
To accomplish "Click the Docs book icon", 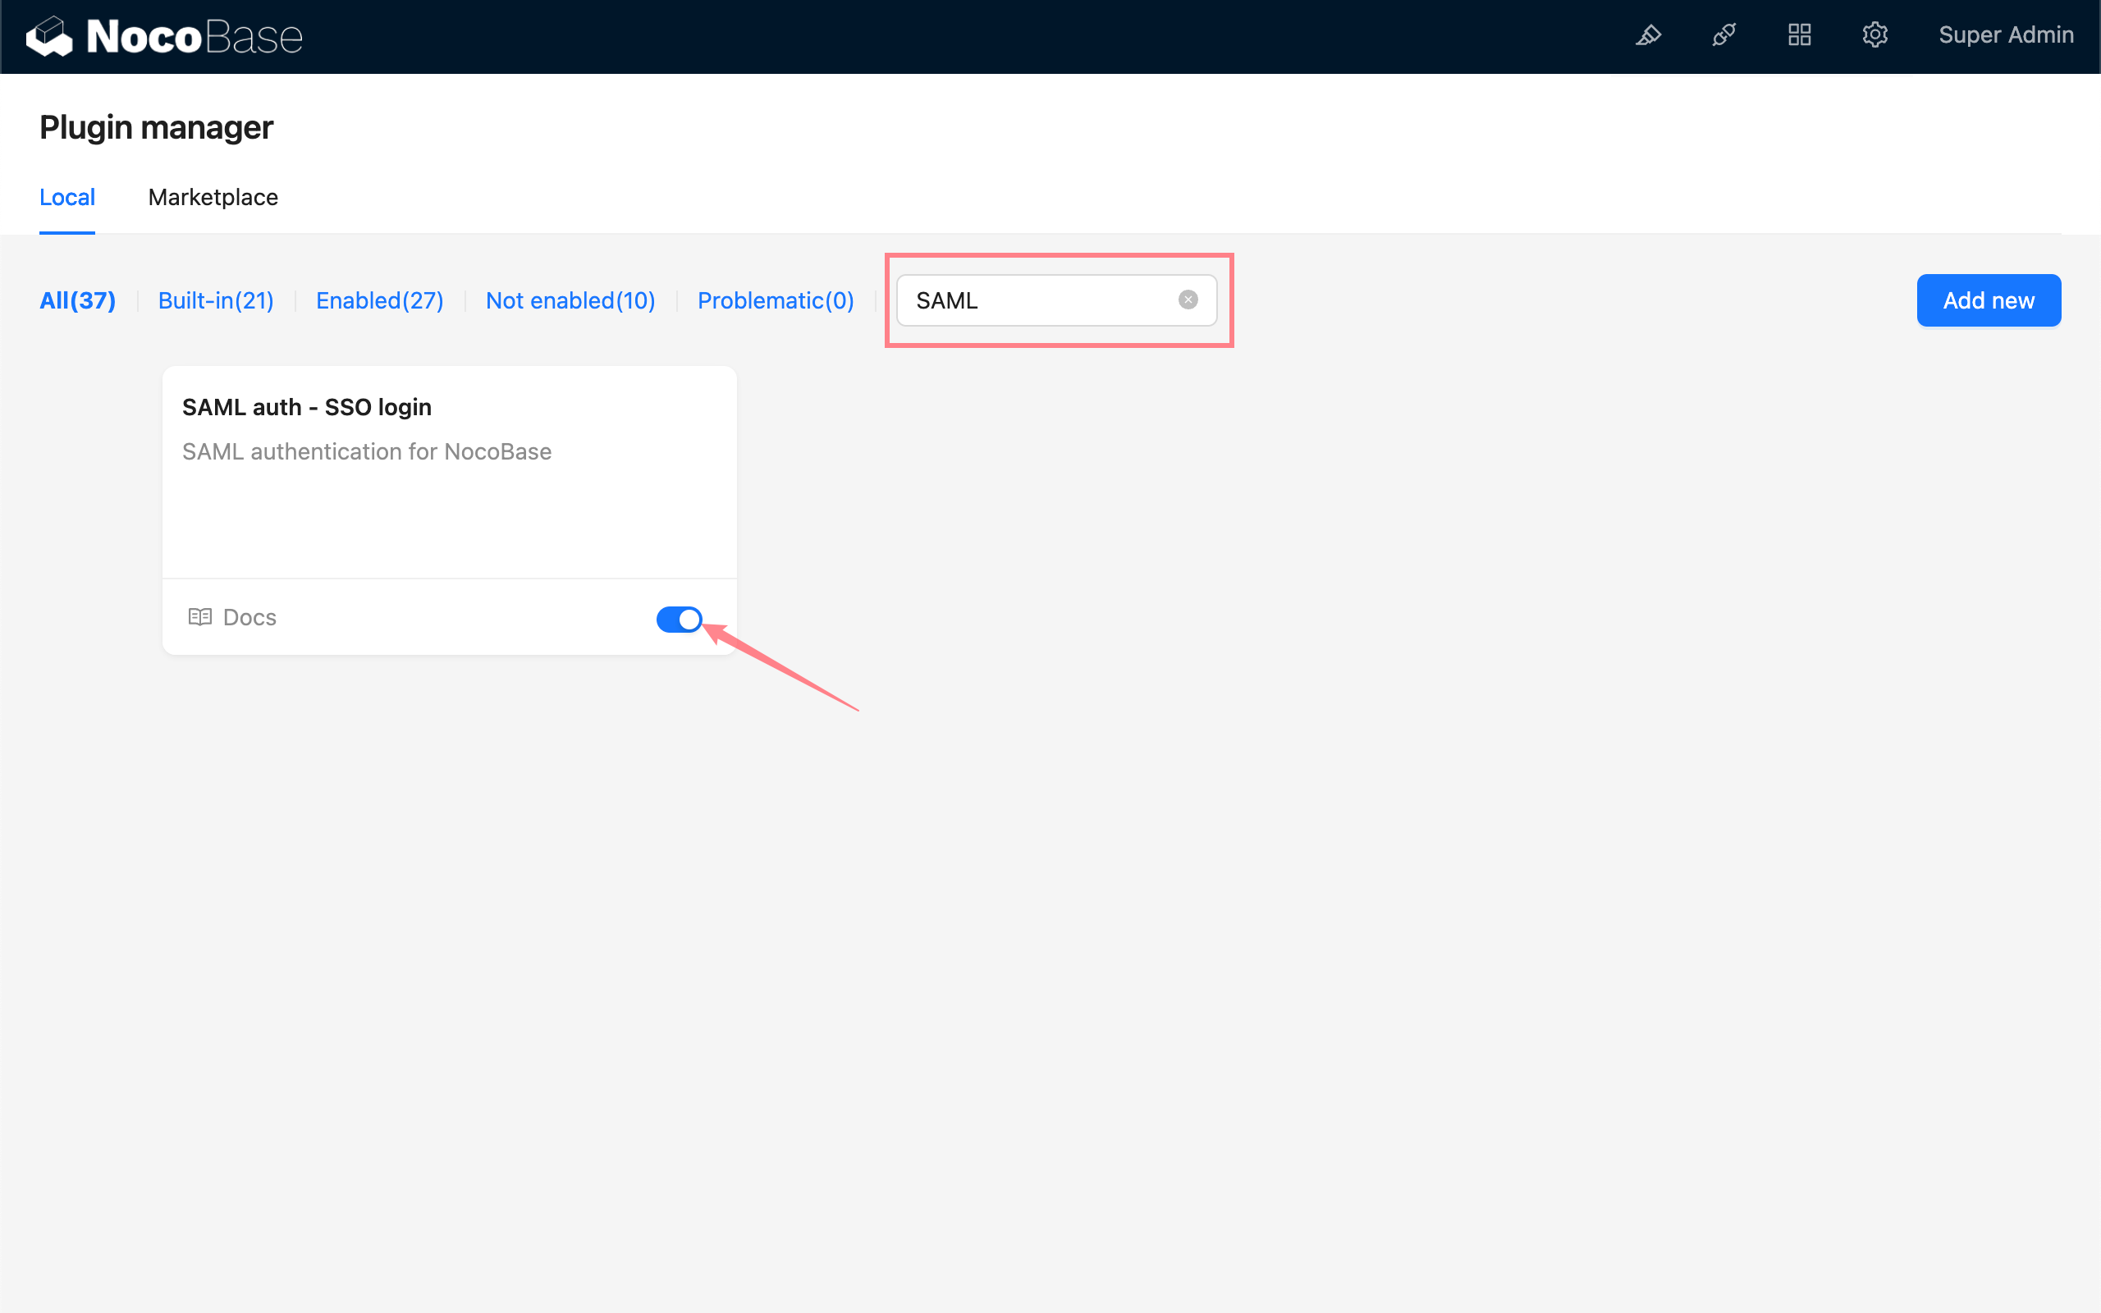I will coord(199,617).
